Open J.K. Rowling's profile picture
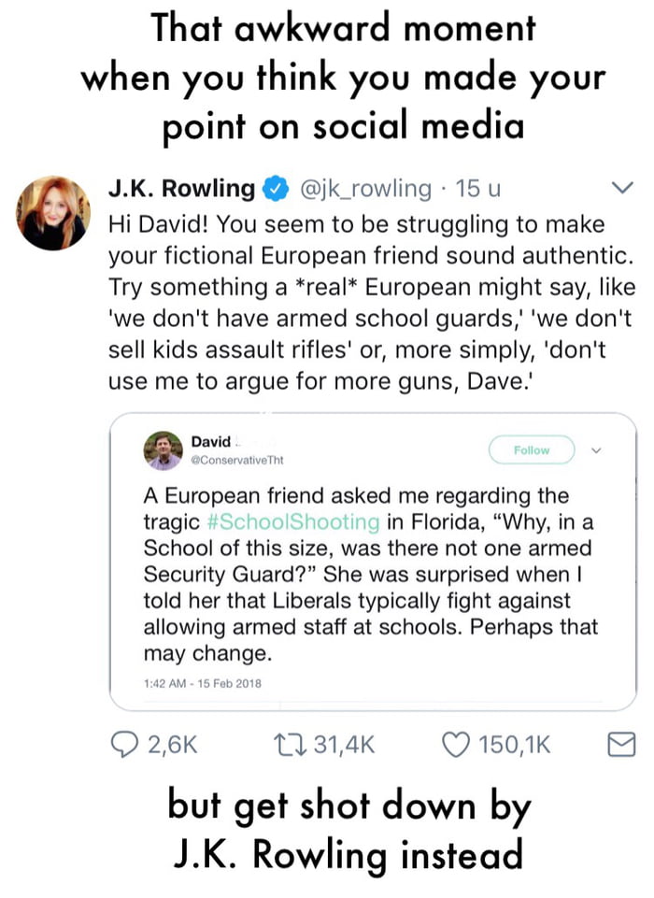The image size is (654, 898). point(52,212)
